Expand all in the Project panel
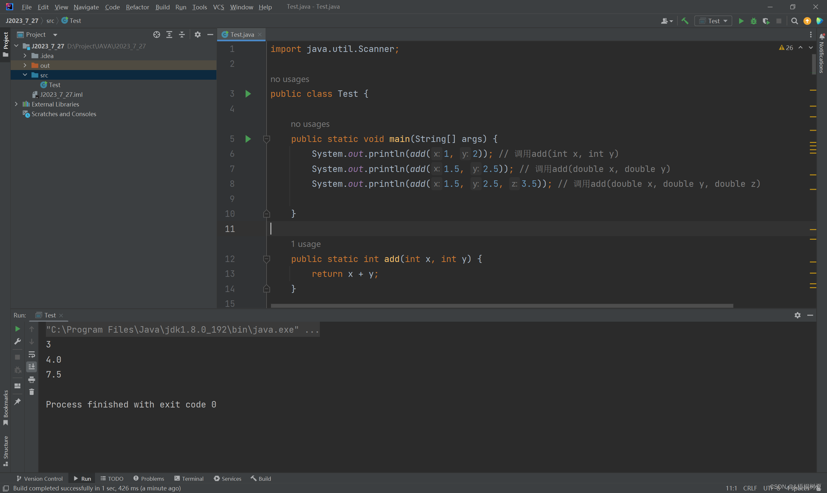 169,35
